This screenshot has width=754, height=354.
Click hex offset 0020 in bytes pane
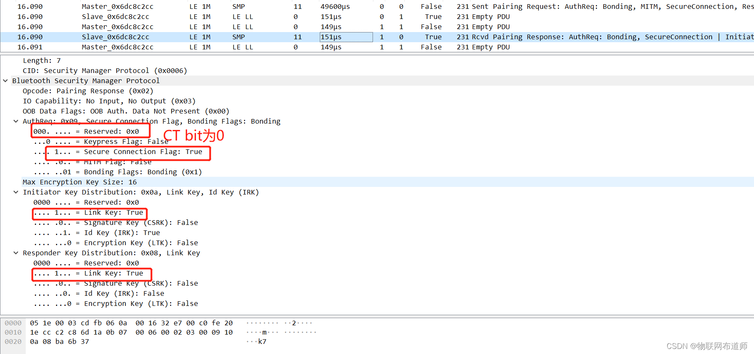[13, 341]
